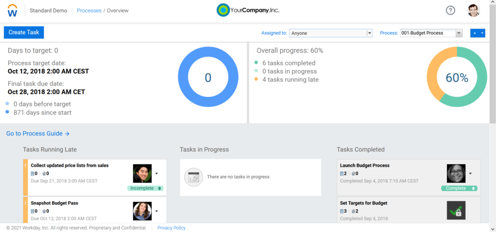The height and width of the screenshot is (232, 496).
Task: Toggle the Incomplete status on Collect price lists
Action: point(146,188)
